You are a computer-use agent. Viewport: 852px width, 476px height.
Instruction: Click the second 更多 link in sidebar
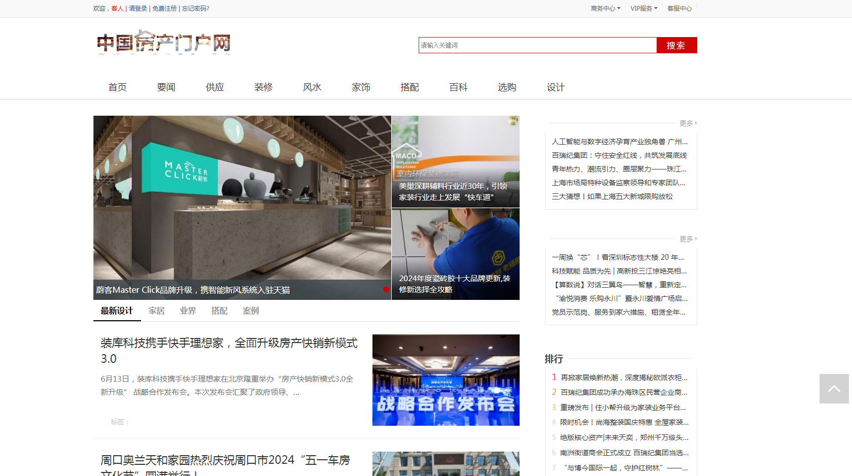coord(688,239)
